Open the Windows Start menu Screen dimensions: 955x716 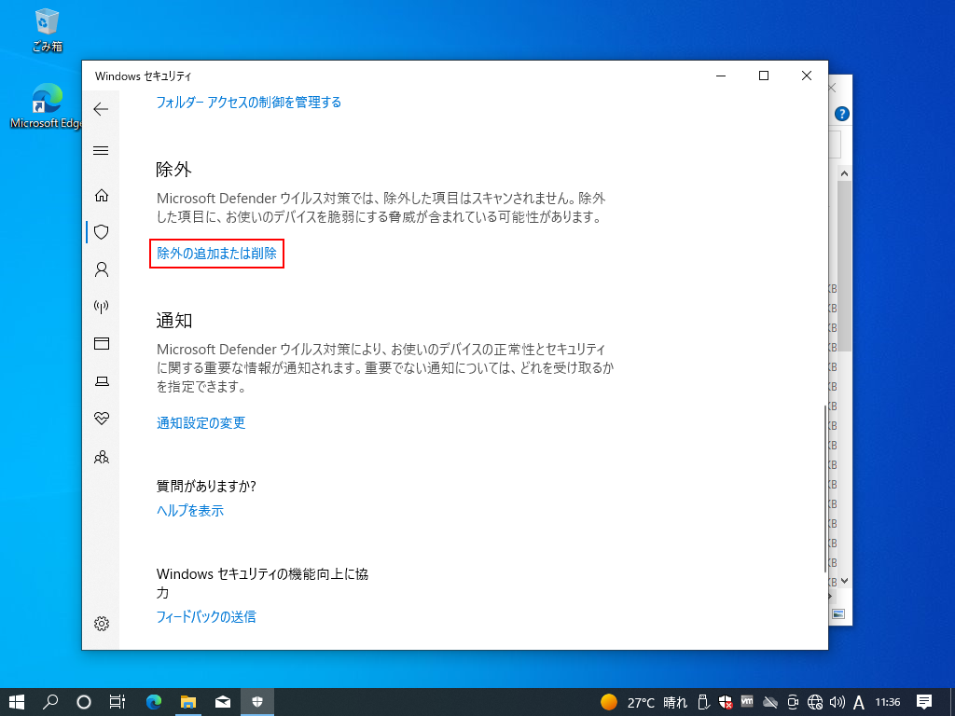(x=17, y=702)
